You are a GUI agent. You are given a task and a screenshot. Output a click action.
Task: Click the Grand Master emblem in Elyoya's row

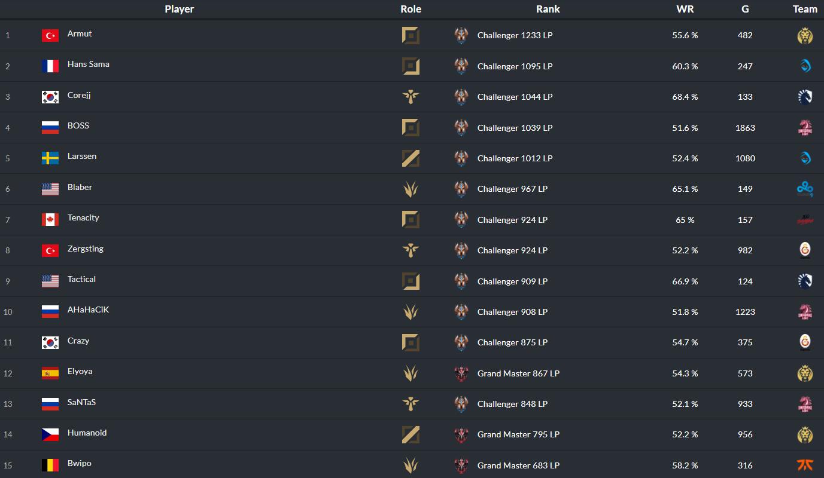pos(461,373)
